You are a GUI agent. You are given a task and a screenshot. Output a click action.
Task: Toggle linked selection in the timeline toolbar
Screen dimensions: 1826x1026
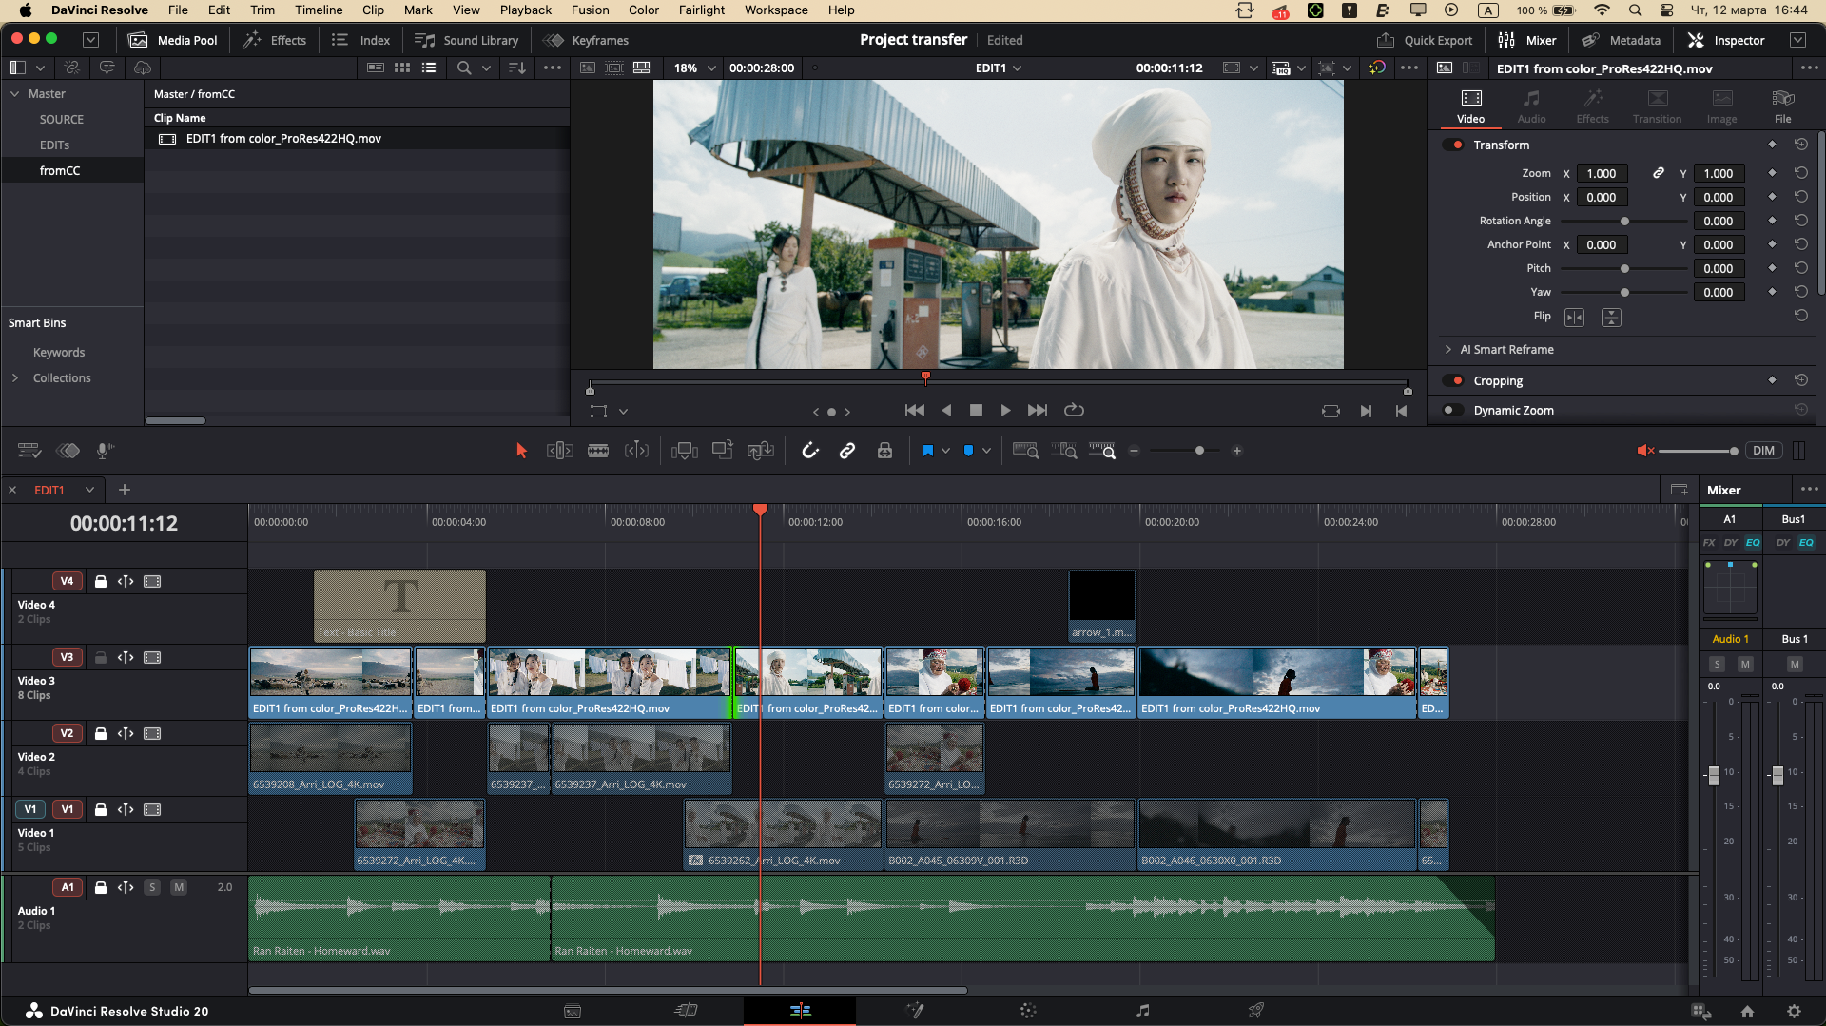pyautogui.click(x=847, y=451)
